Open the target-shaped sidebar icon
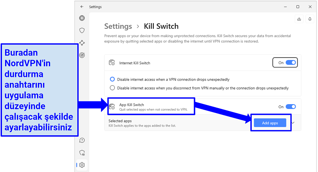 (x=82, y=55)
